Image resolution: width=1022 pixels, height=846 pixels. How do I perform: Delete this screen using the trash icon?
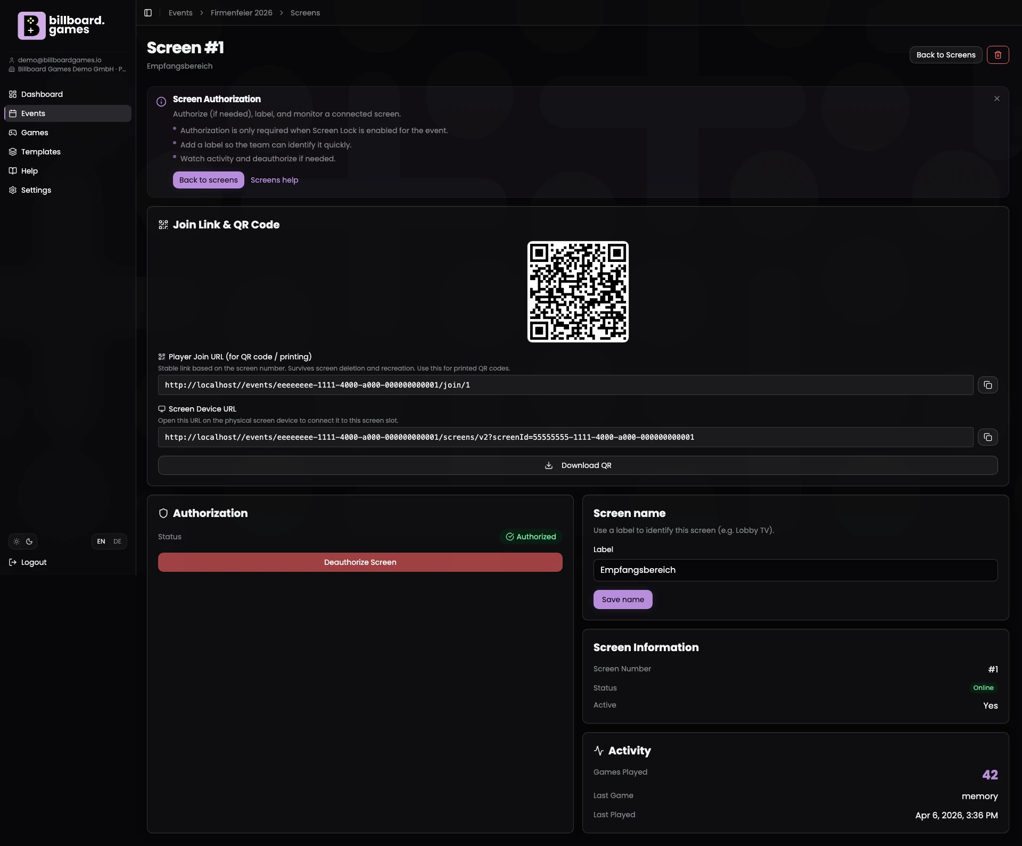click(998, 54)
